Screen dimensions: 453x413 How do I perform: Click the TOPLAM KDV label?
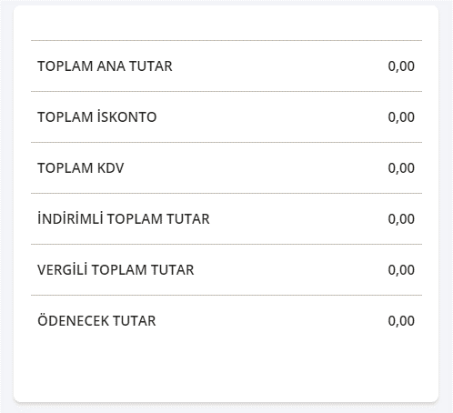pos(81,168)
